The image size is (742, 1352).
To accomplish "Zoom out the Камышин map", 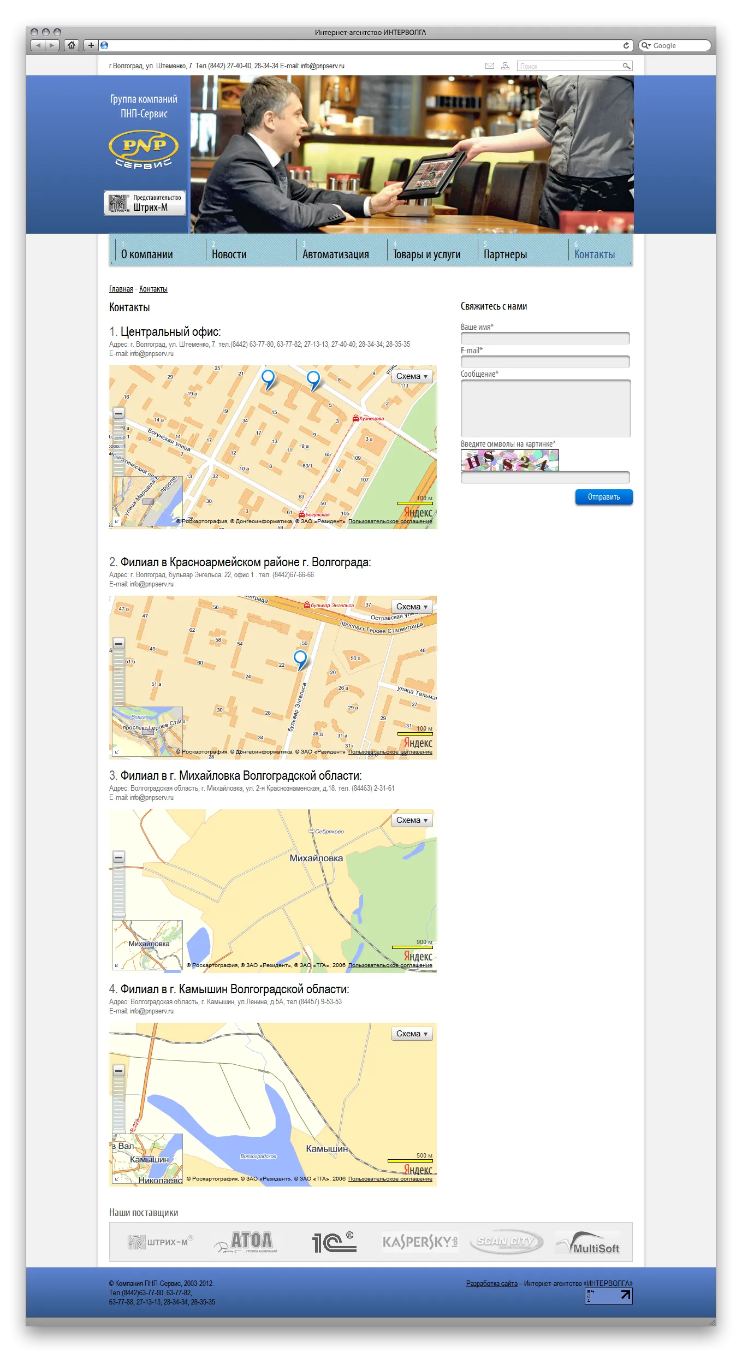I will [x=118, y=1071].
